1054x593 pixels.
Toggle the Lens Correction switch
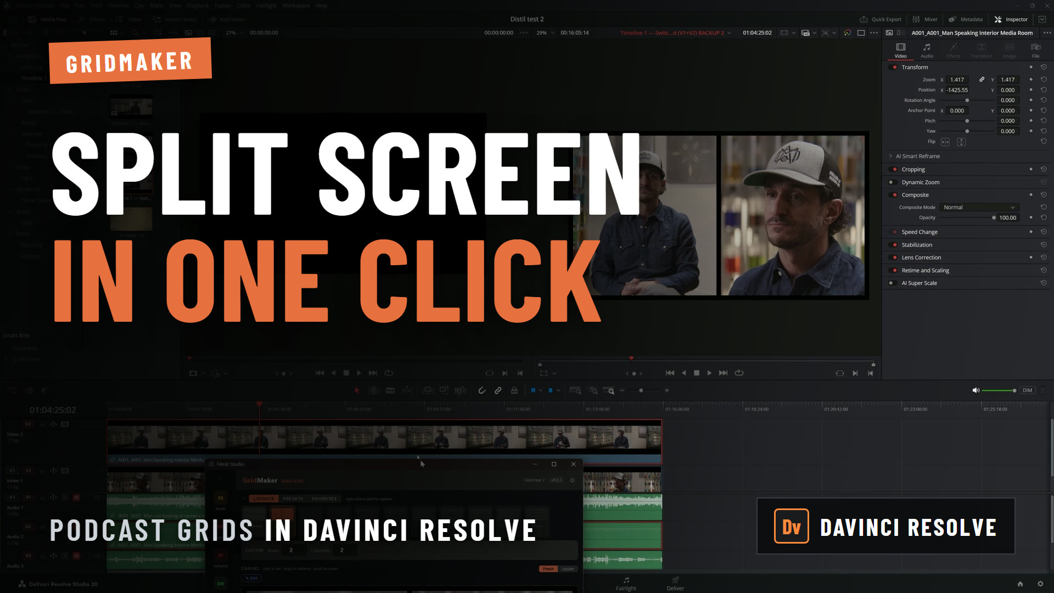tap(893, 258)
